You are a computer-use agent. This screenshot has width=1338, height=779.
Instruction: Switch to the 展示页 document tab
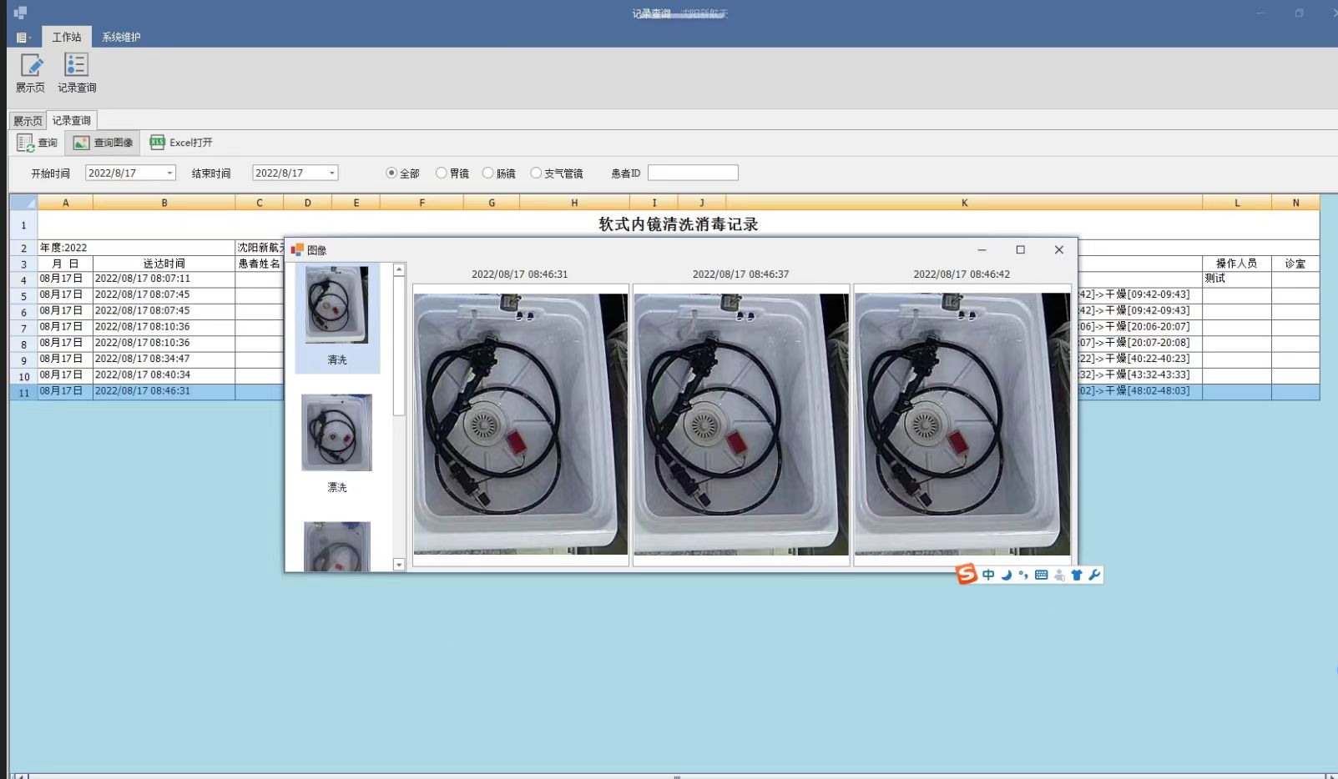[x=28, y=121]
